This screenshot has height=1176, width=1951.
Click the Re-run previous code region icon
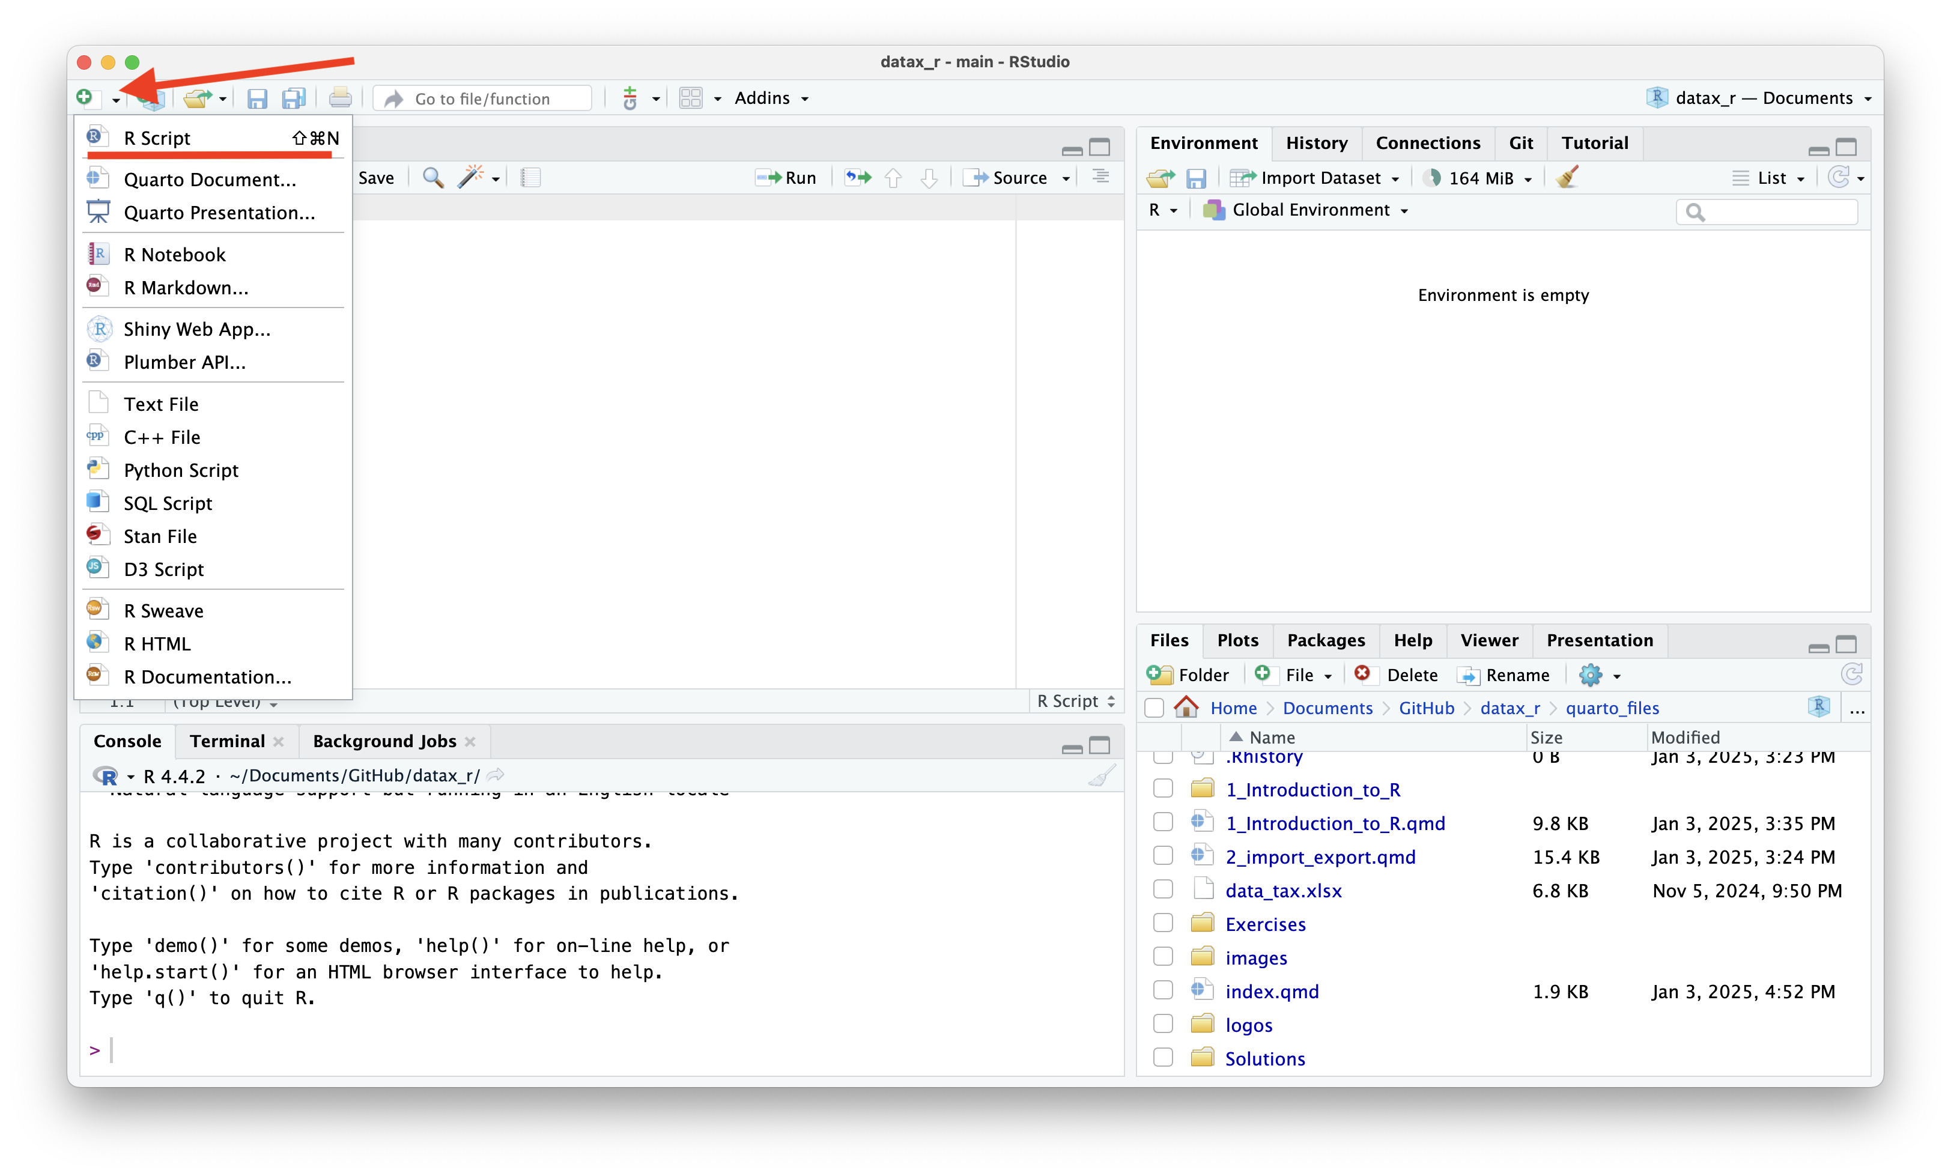coord(858,177)
